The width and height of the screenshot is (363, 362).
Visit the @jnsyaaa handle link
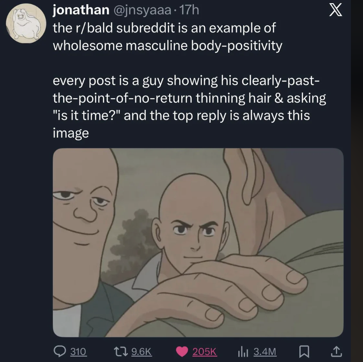tap(142, 11)
